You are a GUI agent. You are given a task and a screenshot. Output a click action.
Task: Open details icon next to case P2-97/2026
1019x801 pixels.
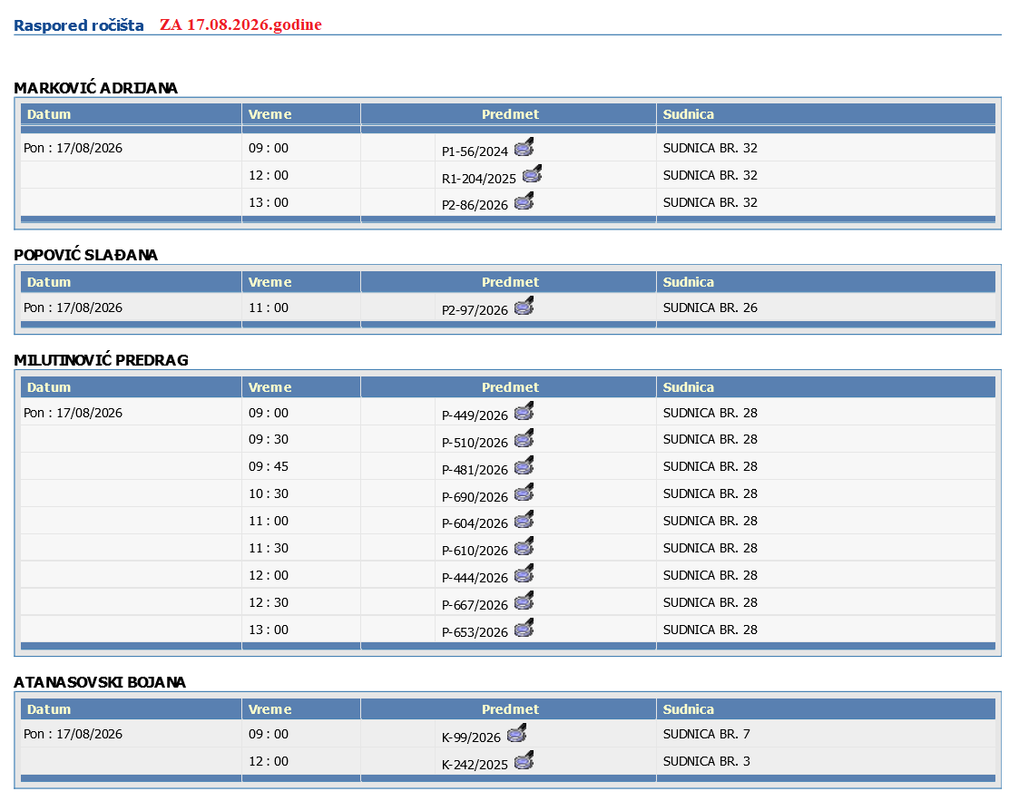tap(524, 306)
